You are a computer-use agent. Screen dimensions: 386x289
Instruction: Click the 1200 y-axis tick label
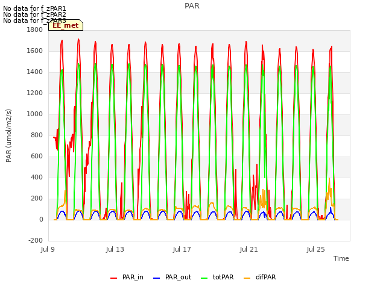[x=35, y=93]
